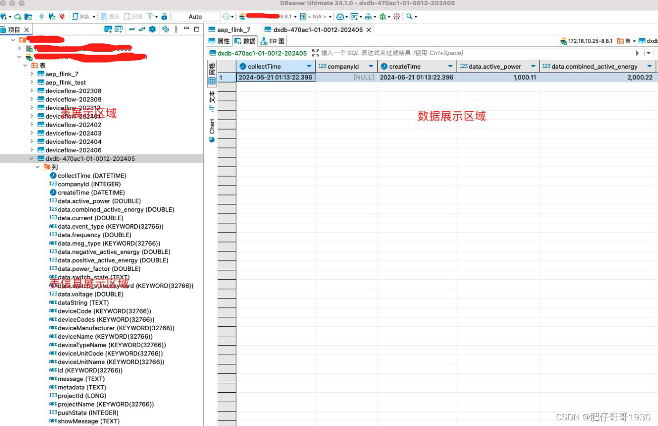
Task: Click the dashboard gauge toolbar icon
Action: (x=340, y=17)
